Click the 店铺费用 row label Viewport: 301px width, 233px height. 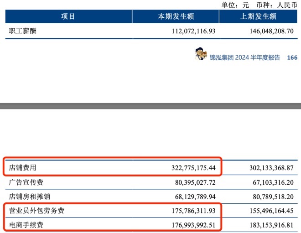click(x=22, y=168)
